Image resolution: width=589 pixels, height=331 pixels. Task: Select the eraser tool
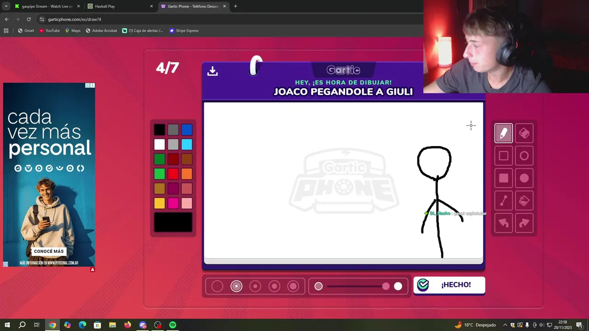click(524, 133)
